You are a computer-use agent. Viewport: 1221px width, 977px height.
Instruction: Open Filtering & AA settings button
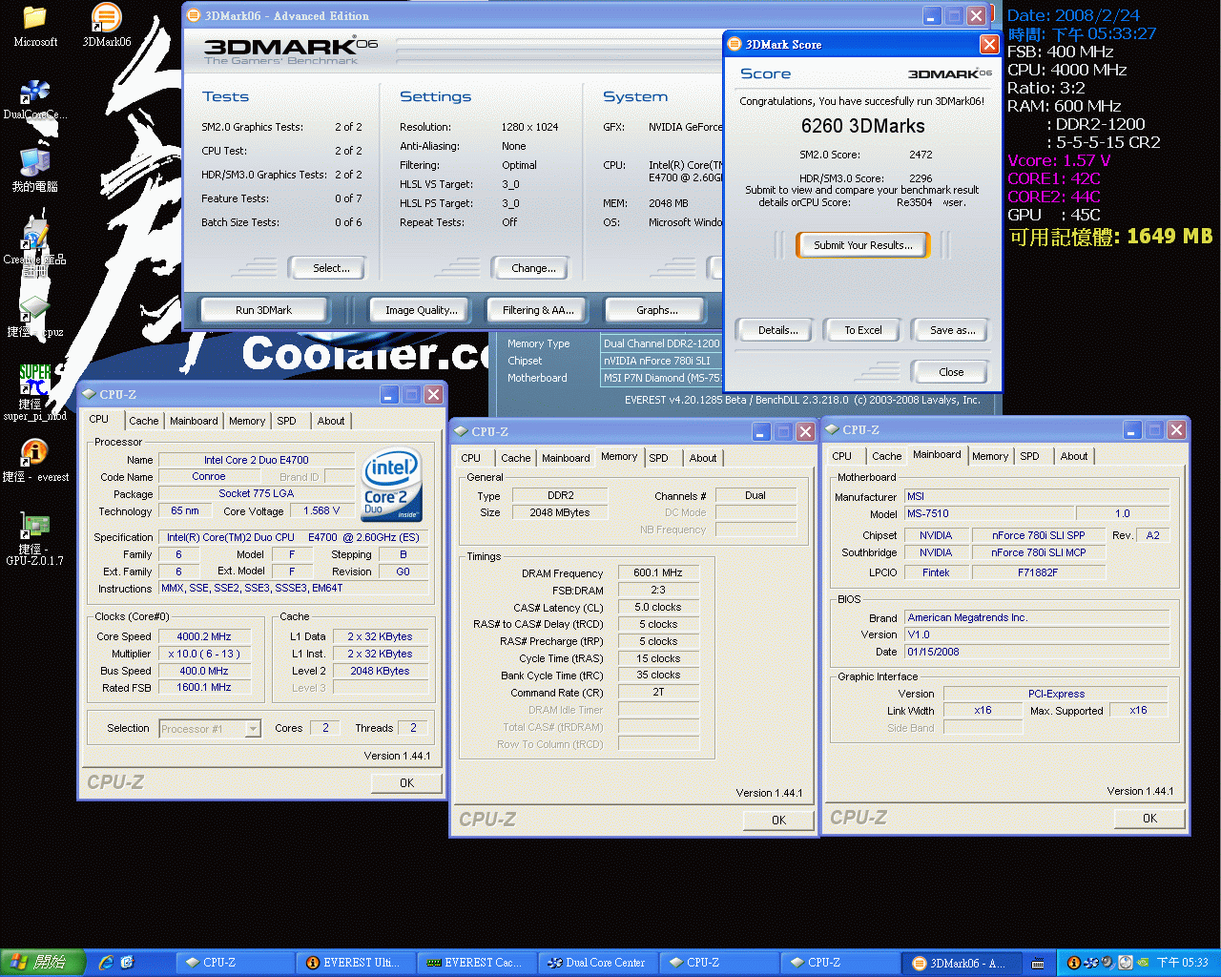coord(538,310)
